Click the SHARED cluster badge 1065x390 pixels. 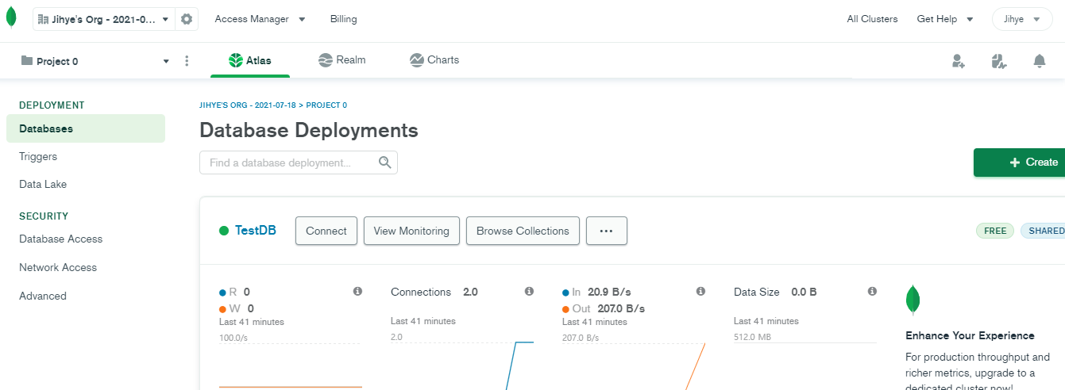coord(1044,231)
